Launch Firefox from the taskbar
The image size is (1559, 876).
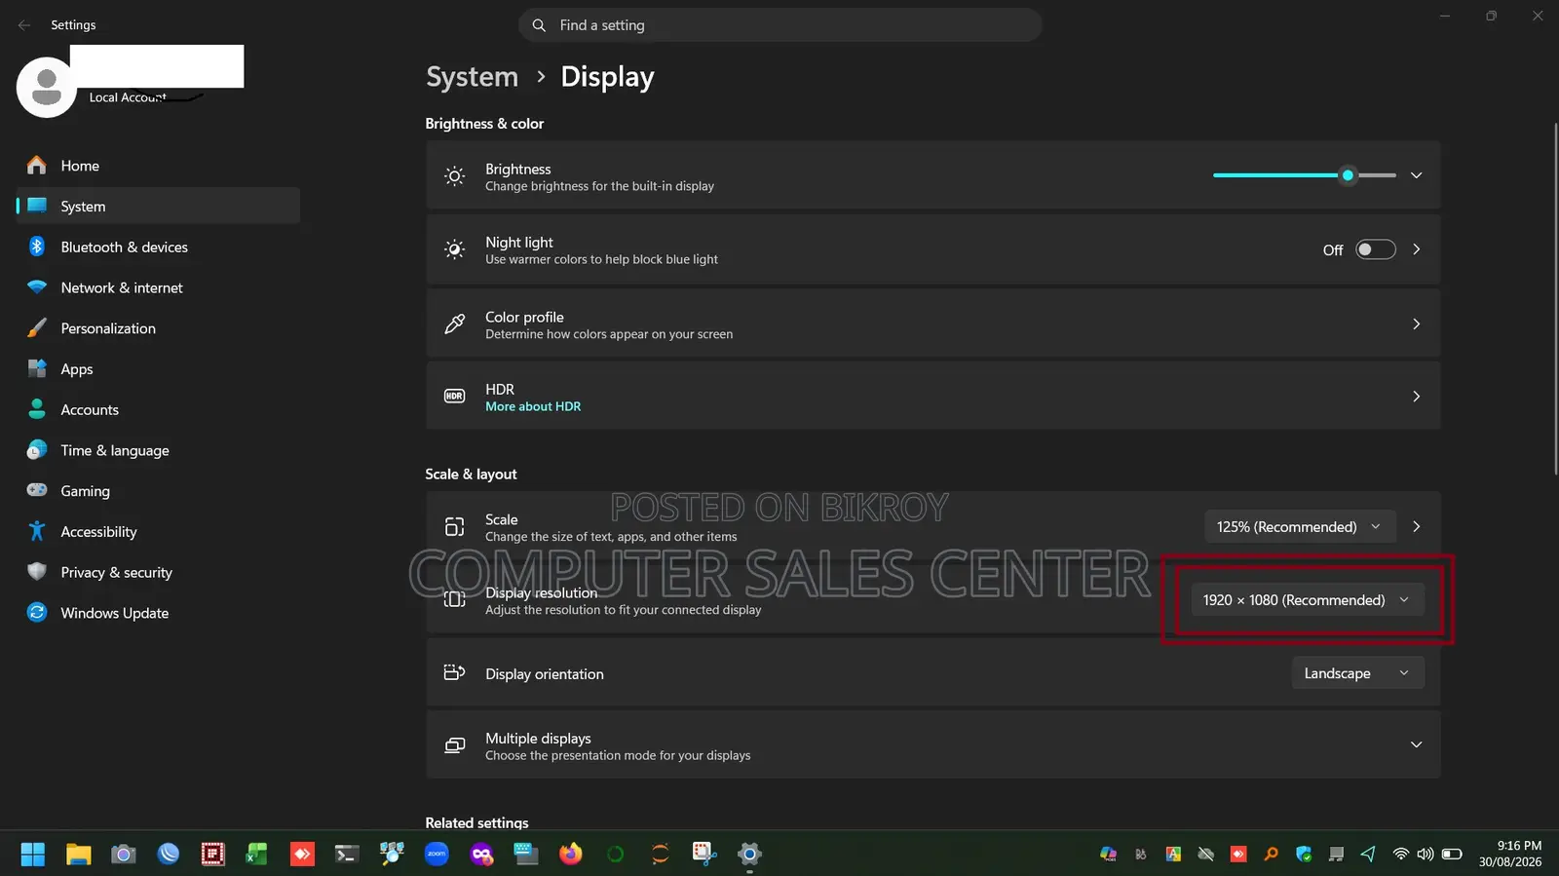click(x=570, y=855)
